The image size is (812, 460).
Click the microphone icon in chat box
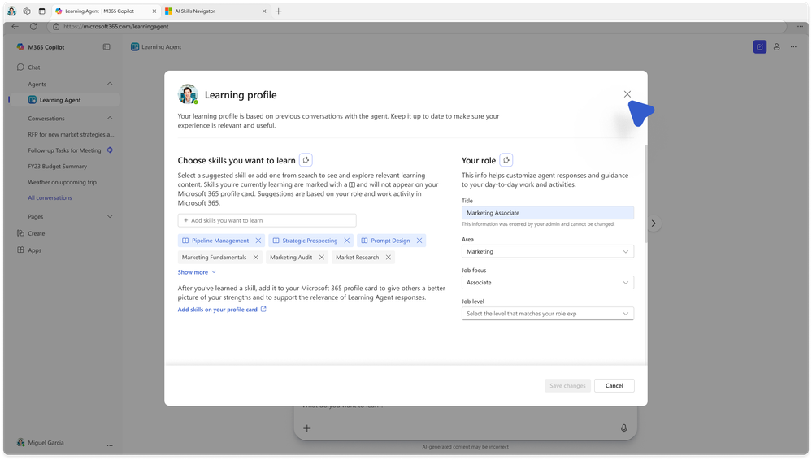click(624, 428)
